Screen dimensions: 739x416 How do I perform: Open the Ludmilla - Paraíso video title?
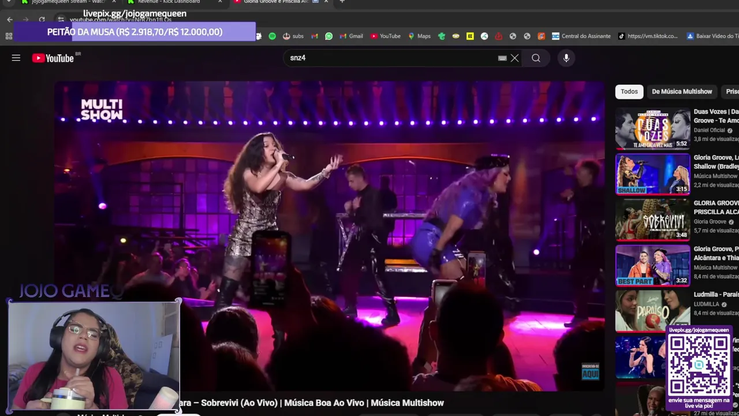(716, 295)
